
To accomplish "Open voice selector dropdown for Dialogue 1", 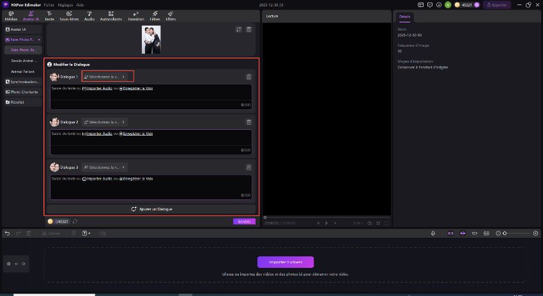I will click(107, 77).
